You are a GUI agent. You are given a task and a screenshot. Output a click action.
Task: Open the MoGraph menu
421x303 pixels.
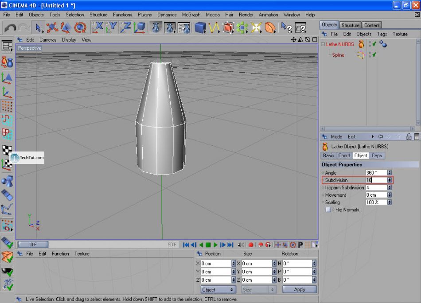tap(191, 15)
